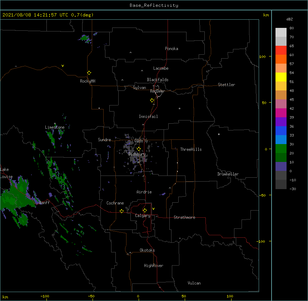Click the Airdrie city label
308x301 pixels.
click(x=144, y=192)
